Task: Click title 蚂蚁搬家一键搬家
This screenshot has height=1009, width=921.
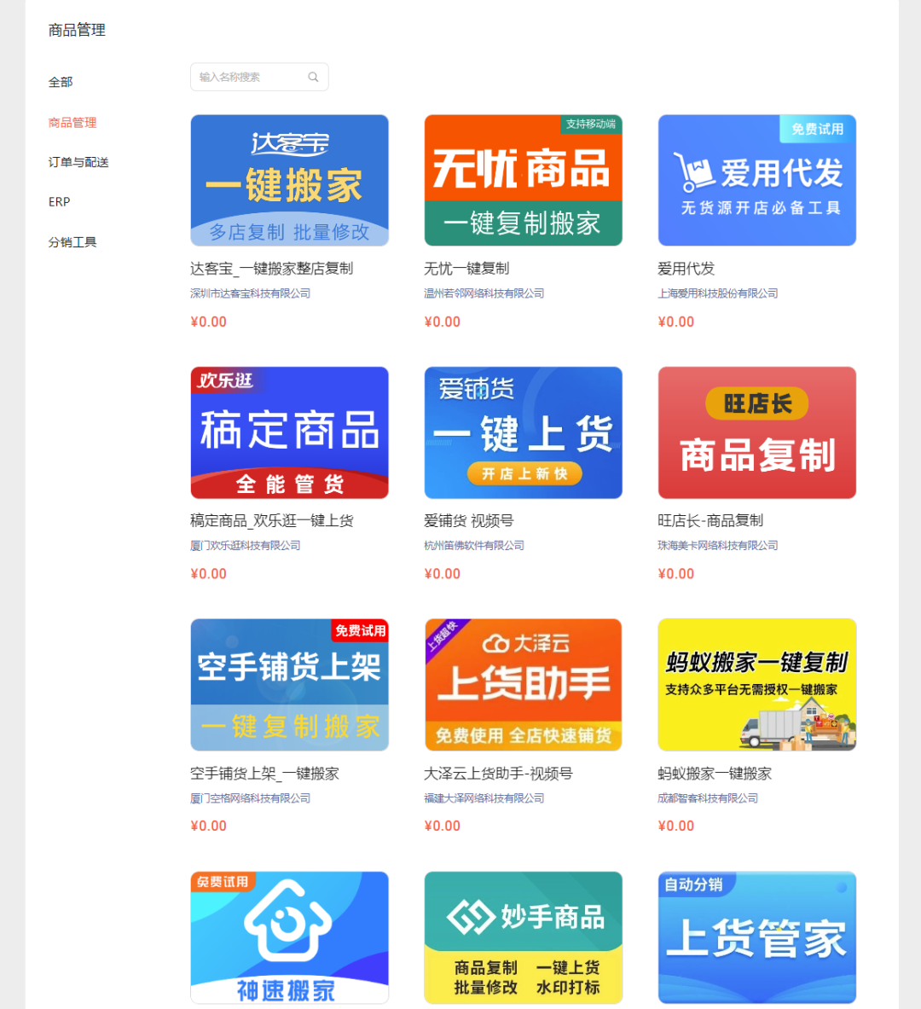Action: (x=715, y=773)
